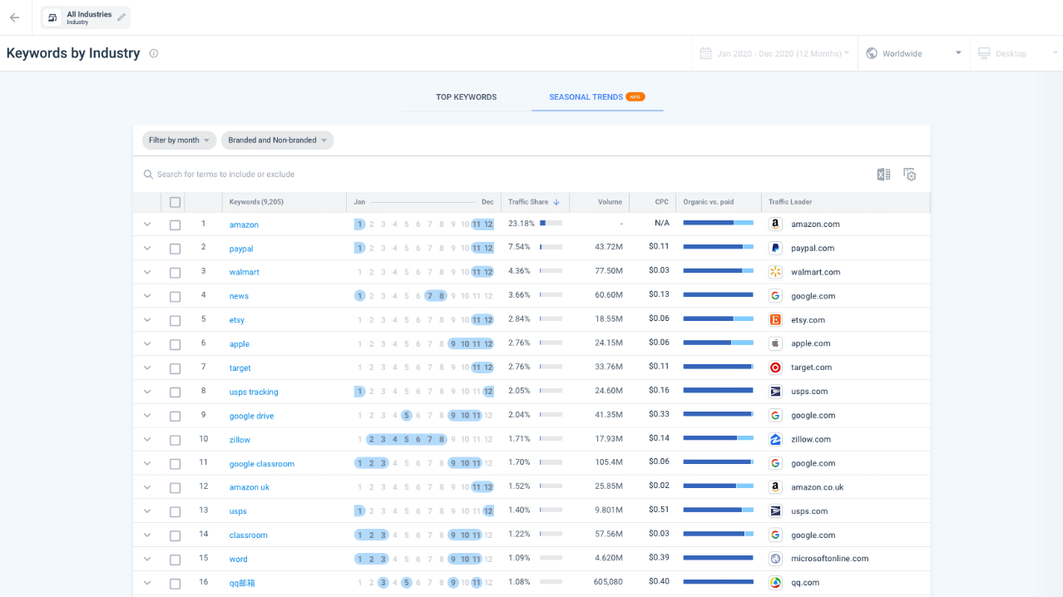Sort by the Volume column header
The height and width of the screenshot is (597, 1063).
pyautogui.click(x=610, y=202)
